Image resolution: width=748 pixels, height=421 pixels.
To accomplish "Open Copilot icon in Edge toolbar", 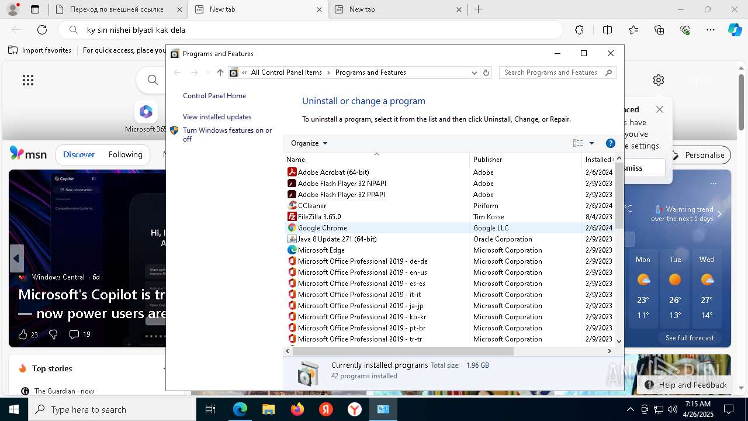I will (x=735, y=30).
